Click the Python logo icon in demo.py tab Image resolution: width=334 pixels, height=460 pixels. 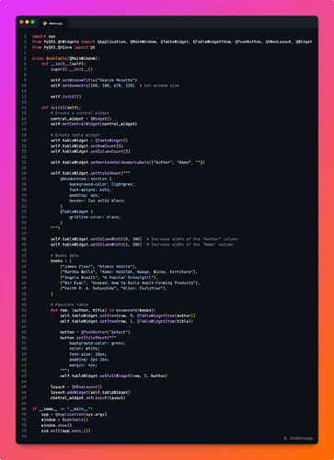[x=45, y=23]
